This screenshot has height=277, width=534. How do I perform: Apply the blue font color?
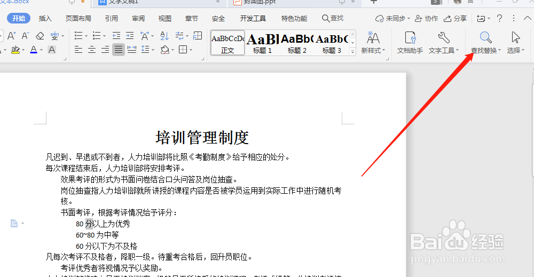33,50
